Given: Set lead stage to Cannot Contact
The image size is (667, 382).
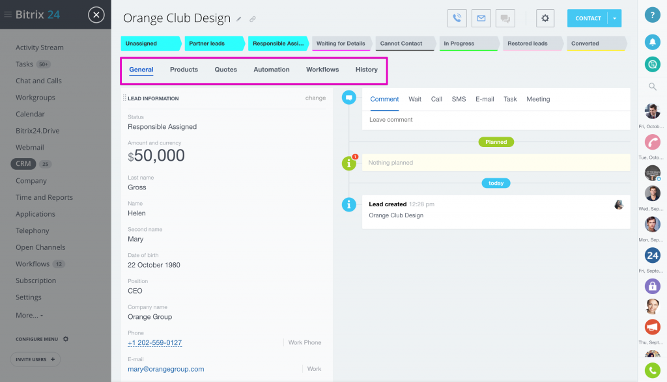Looking at the screenshot, I should pyautogui.click(x=405, y=44).
